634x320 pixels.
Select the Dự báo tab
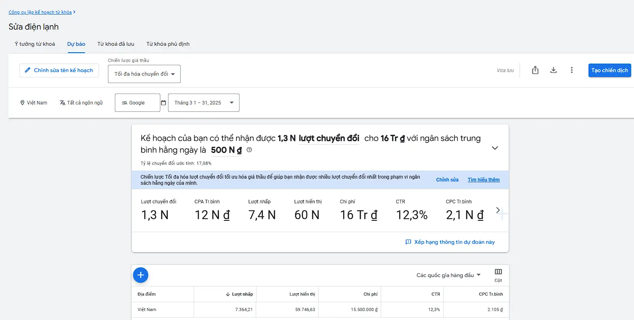[76, 44]
